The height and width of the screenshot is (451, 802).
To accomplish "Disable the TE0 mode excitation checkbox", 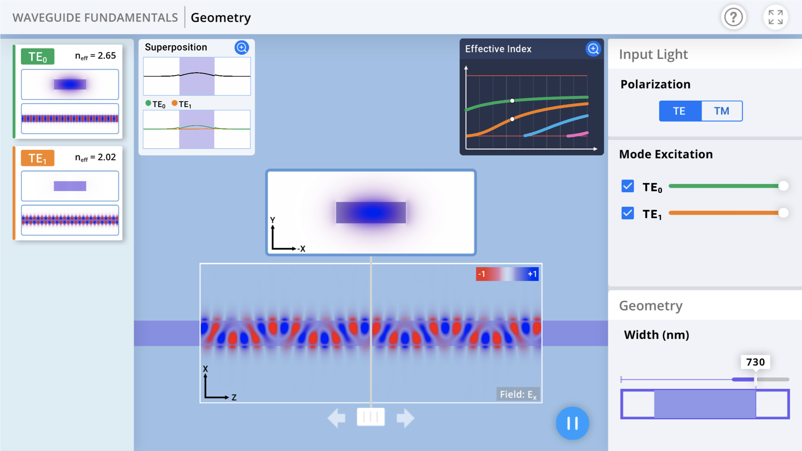I will point(628,186).
